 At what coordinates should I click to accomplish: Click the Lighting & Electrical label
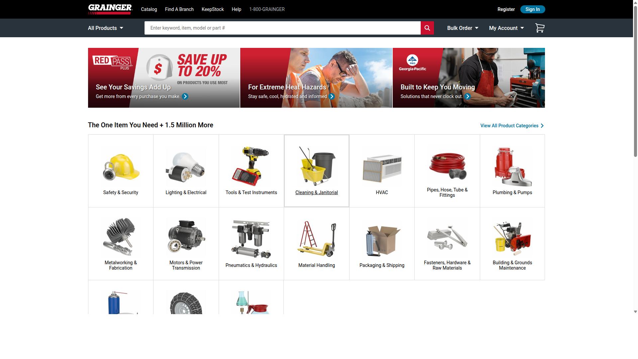186,192
